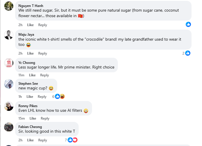The height and width of the screenshot is (146, 202).
Task: Click Stephen See's avatar
Action: tap(9, 84)
